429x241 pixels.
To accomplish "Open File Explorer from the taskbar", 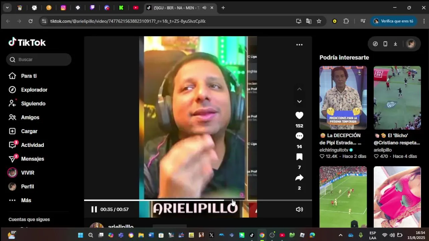I will pyautogui.click(x=141, y=235).
